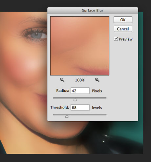Click the 100% zoom level readout

[80, 80]
